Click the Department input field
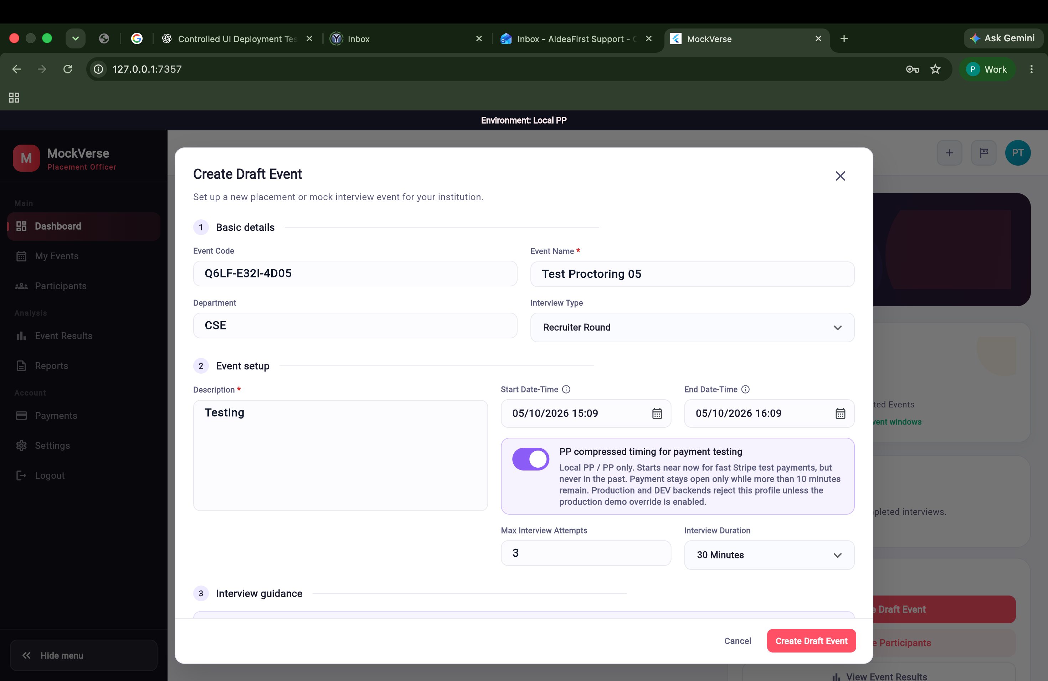The image size is (1048, 681). (x=355, y=326)
